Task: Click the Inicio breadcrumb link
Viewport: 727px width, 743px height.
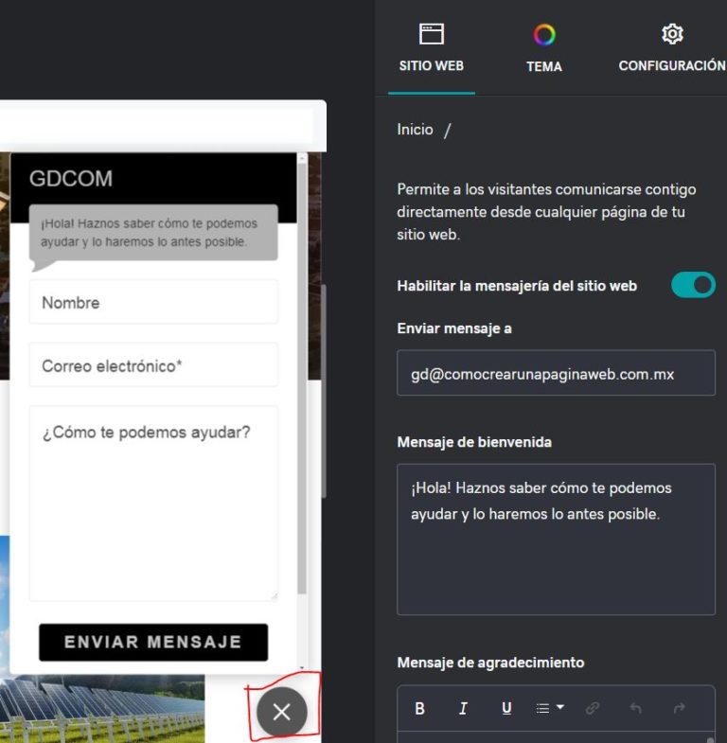Action: (x=415, y=130)
